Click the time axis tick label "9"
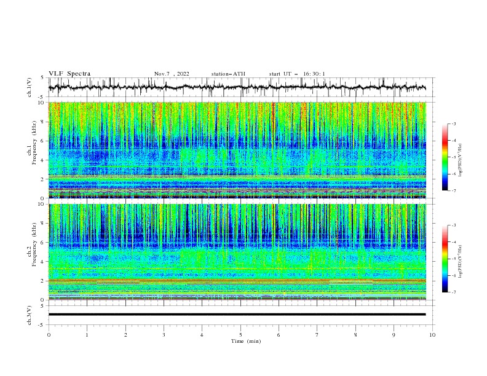 click(x=394, y=335)
